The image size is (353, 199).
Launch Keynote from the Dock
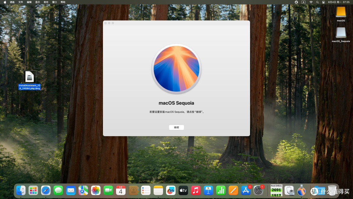(x=208, y=191)
